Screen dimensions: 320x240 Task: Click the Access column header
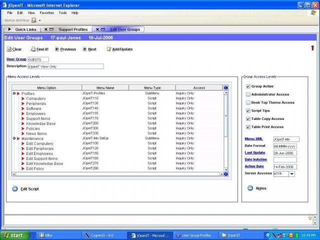[199, 88]
